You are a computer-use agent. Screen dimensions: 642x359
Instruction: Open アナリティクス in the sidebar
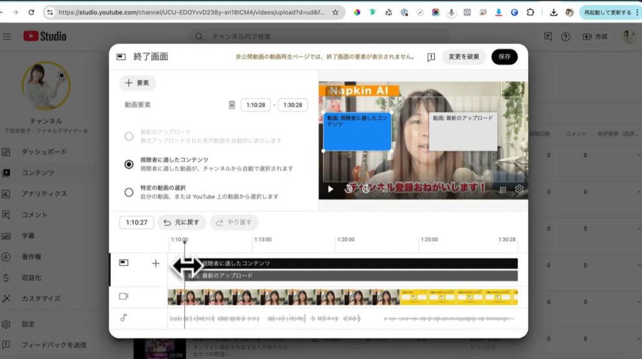(x=44, y=194)
